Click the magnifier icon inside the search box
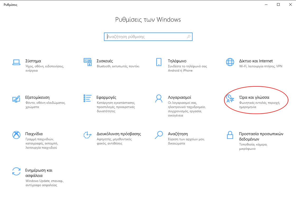 189,37
